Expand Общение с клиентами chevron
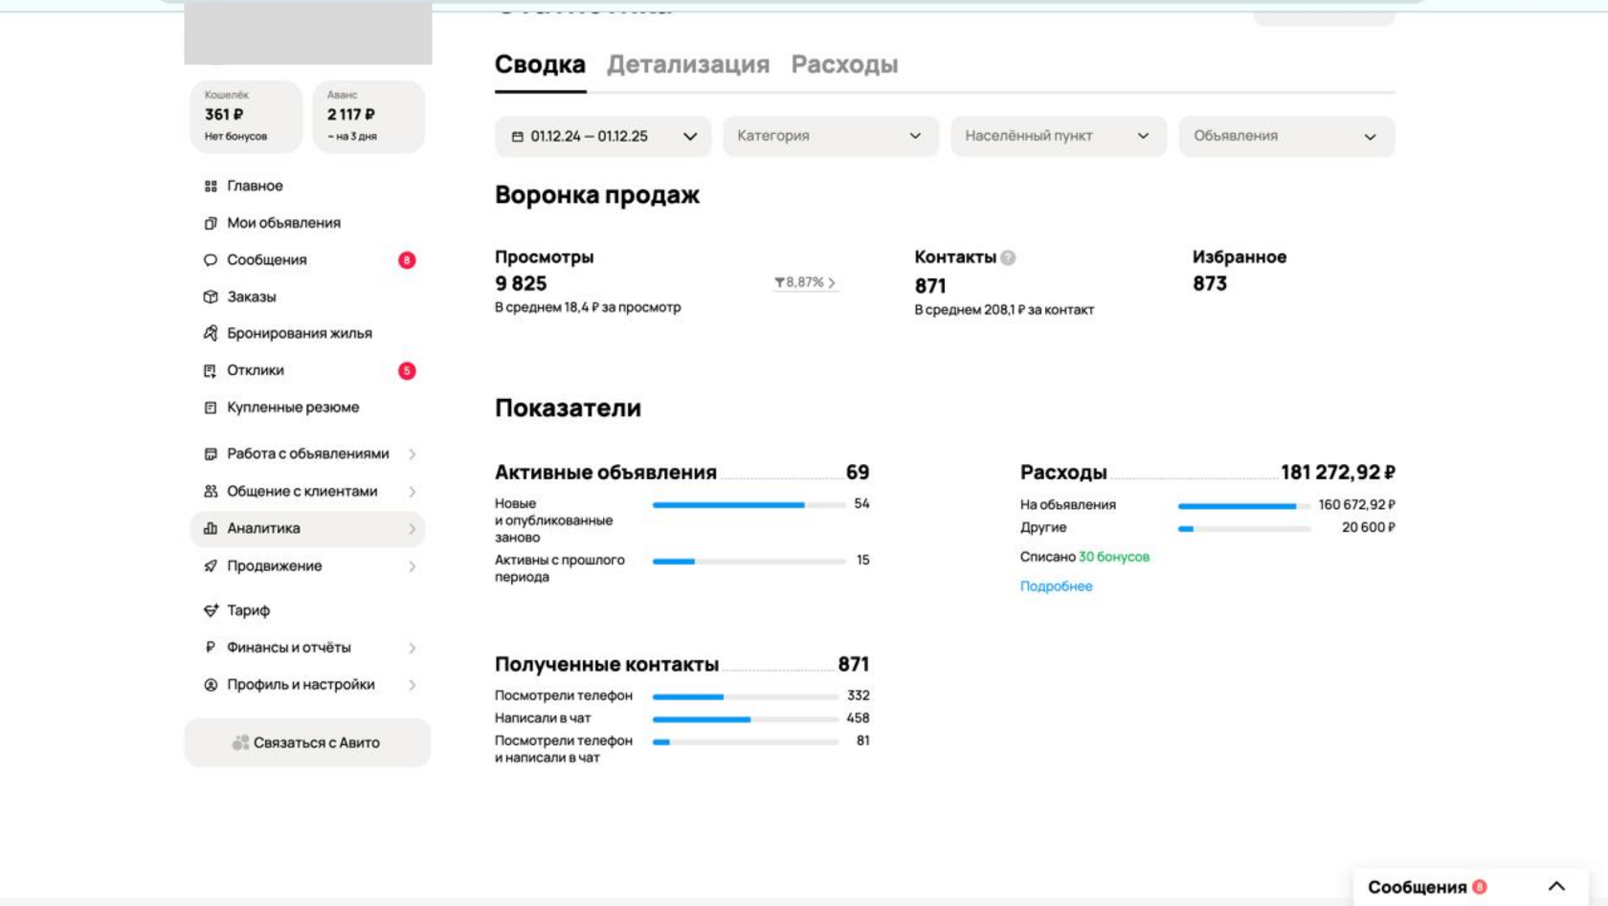1608x906 pixels. [x=413, y=492]
